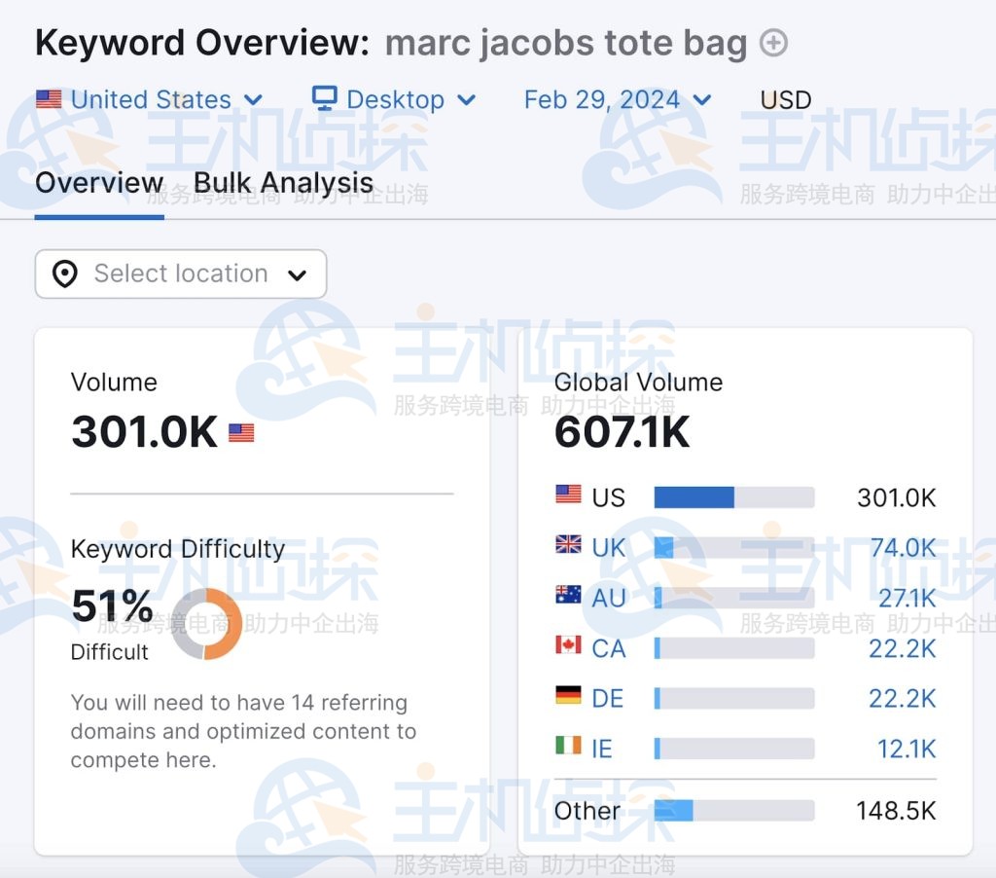Click the US volume progress bar
Viewport: 996px width, 878px height.
tap(733, 497)
